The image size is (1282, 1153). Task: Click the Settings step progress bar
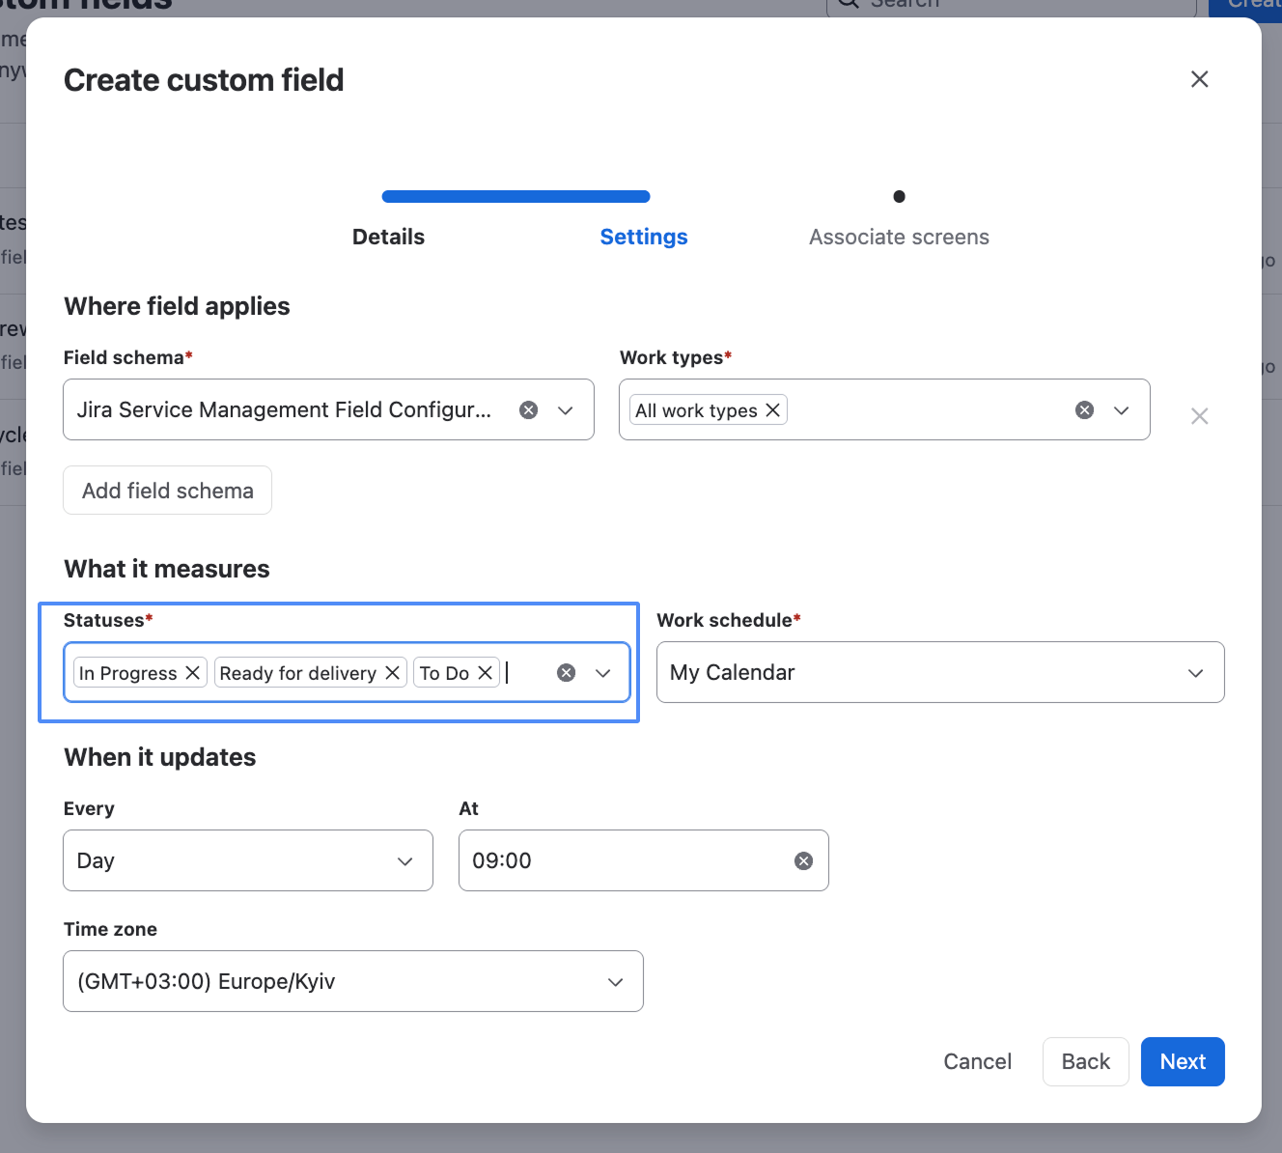coord(516,196)
